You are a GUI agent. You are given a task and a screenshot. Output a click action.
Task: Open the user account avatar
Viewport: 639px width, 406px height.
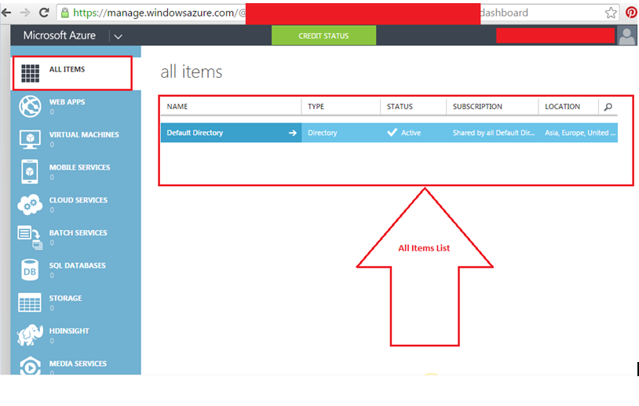click(626, 35)
